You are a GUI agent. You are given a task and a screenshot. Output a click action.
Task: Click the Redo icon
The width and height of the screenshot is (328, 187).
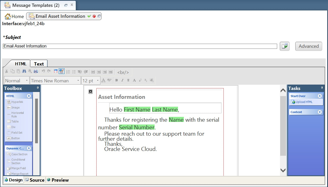click(x=49, y=71)
